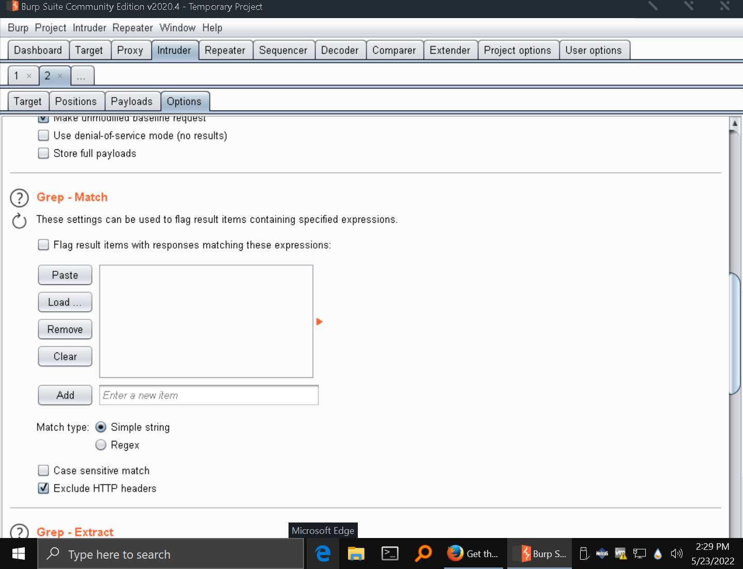743x569 pixels.
Task: Click orange arrow next to expressions list
Action: click(319, 321)
